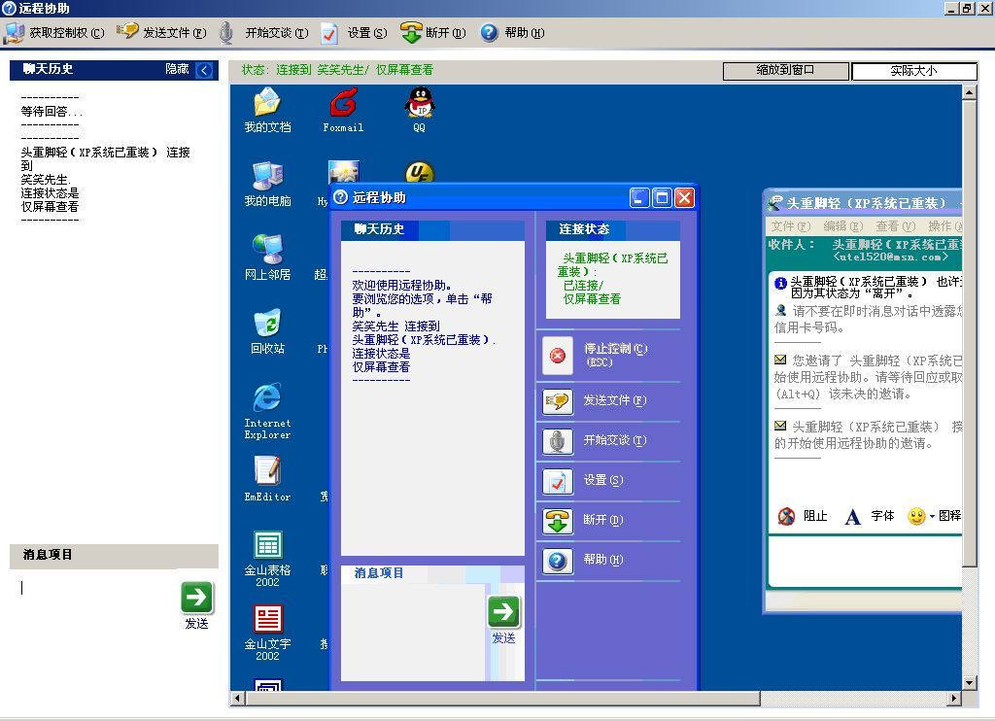Open the QQ penguin desktop icon
The height and width of the screenshot is (721, 995).
[419, 103]
